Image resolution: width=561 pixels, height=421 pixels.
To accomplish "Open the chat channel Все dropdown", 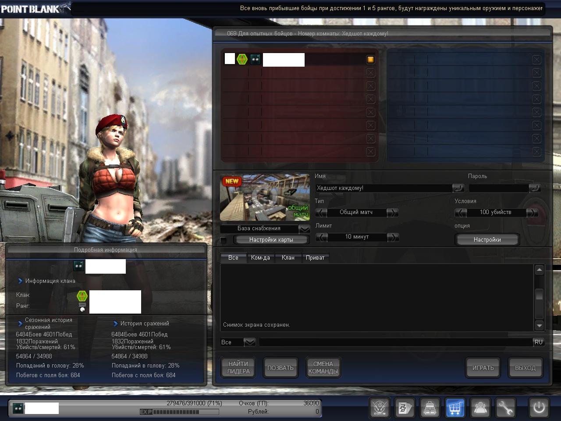I will coord(249,342).
